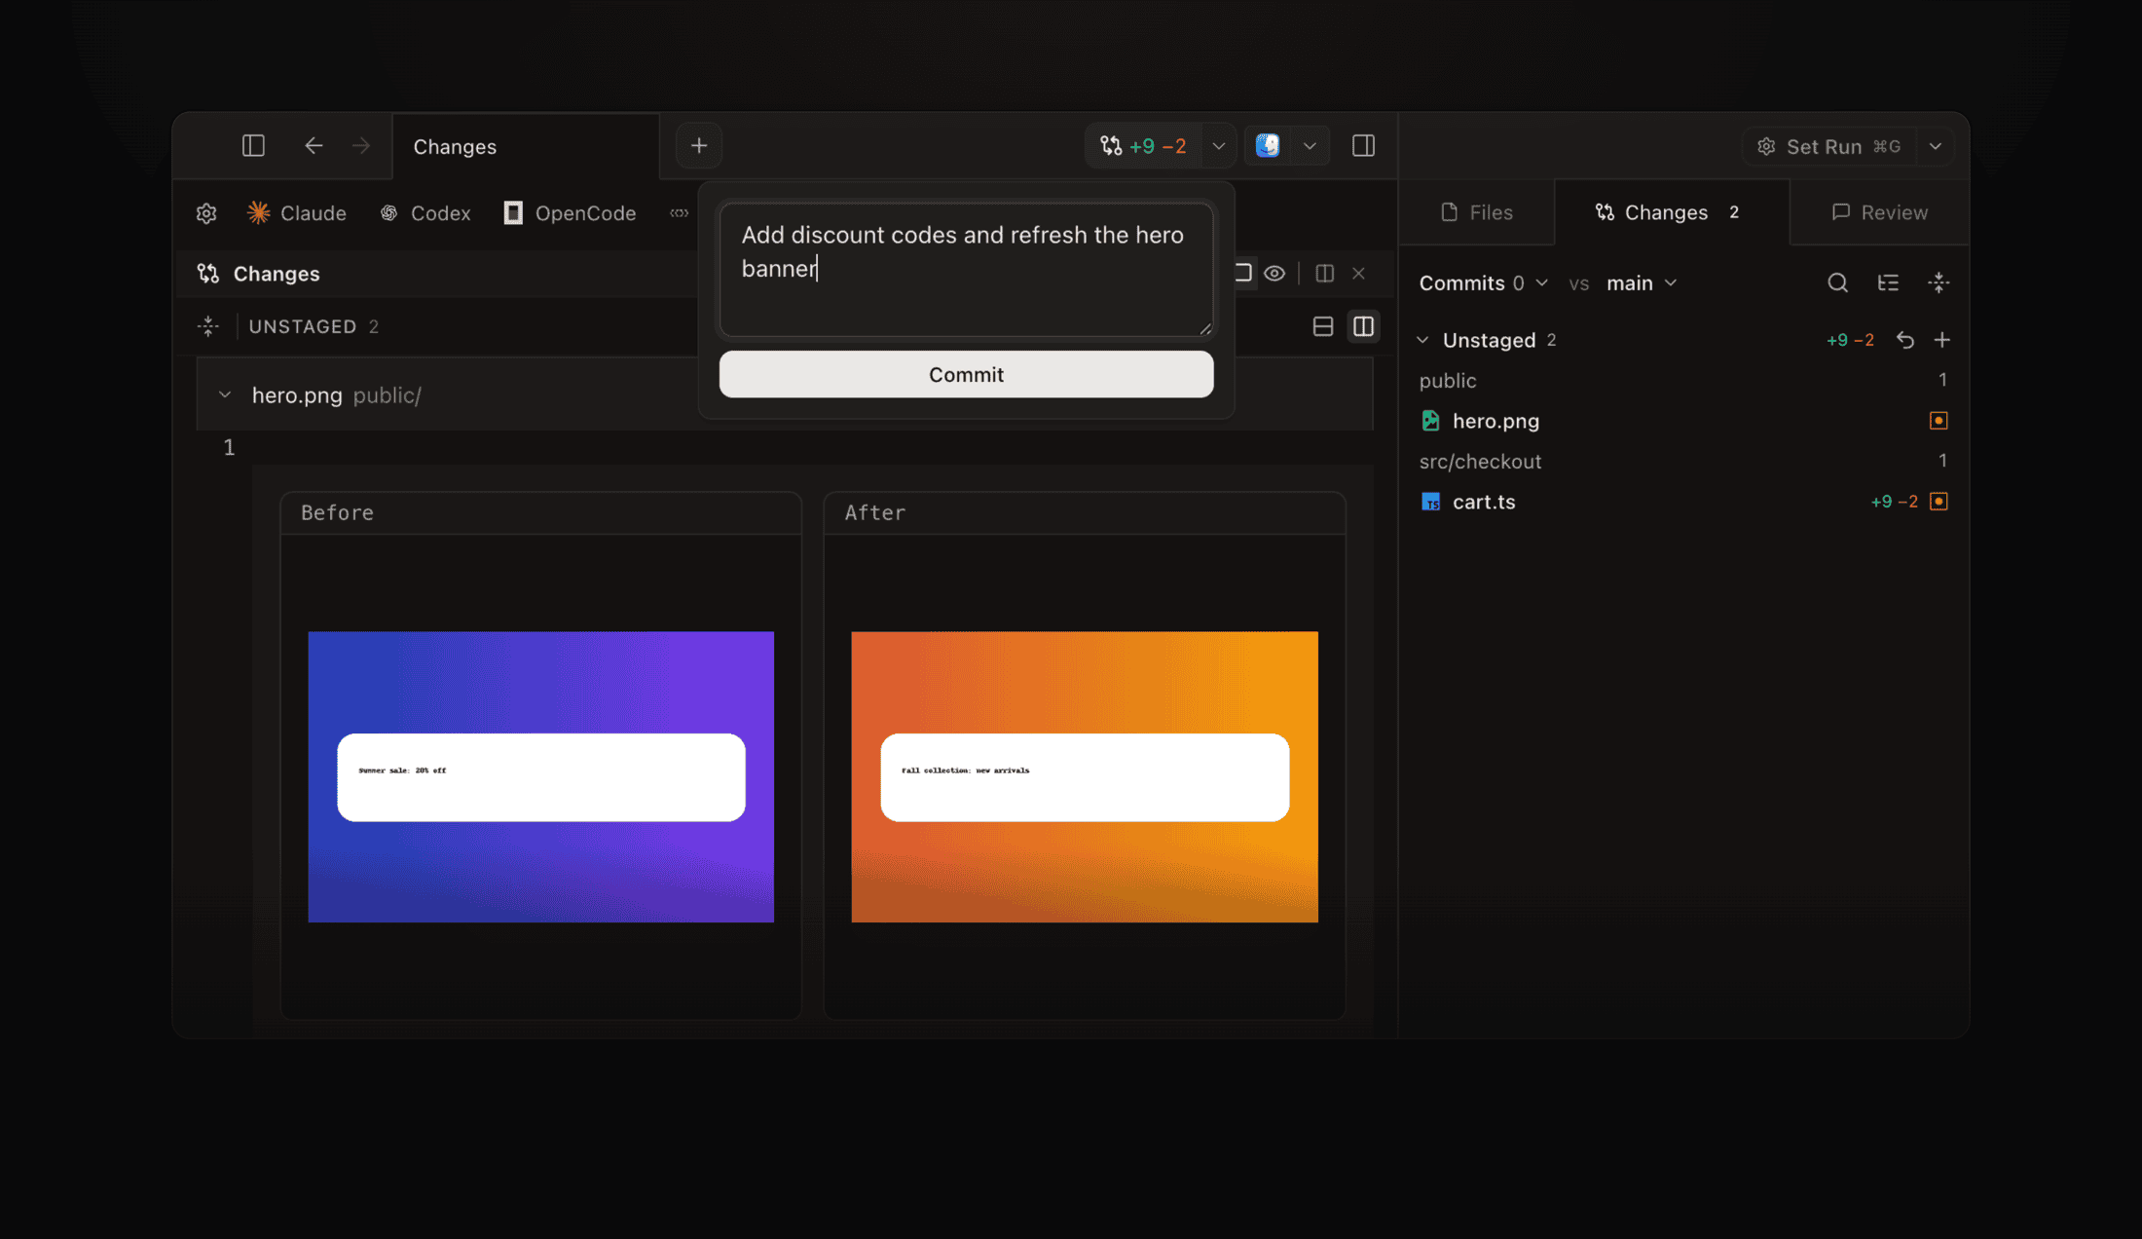Select the Claude agent

pyautogui.click(x=297, y=213)
